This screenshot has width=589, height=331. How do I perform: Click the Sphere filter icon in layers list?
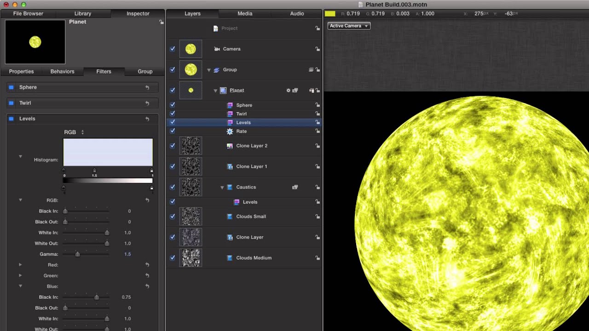230,105
